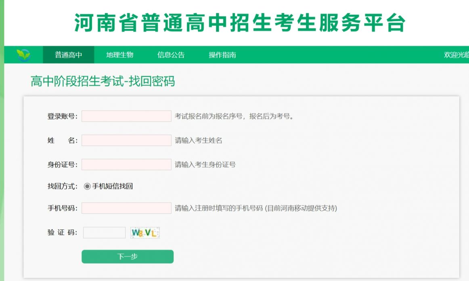Refresh the W8VL captcha image
The image size is (469, 281).
tap(145, 233)
